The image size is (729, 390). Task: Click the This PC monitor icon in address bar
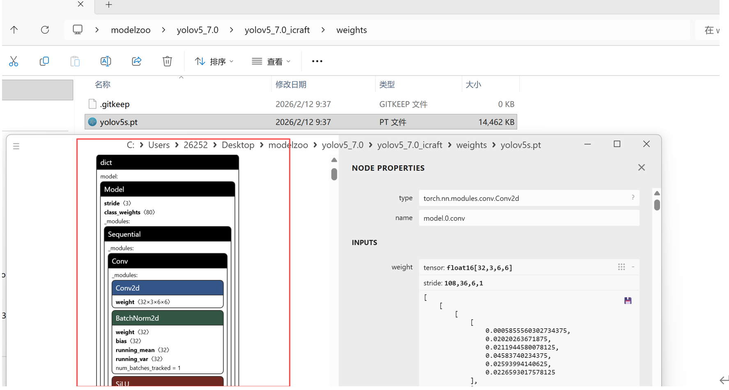[78, 30]
